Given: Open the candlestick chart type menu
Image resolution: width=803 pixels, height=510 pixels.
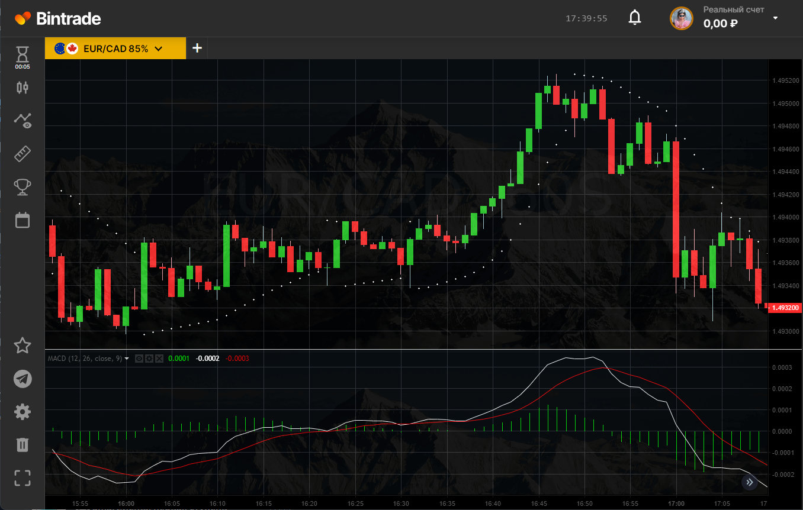Looking at the screenshot, I should click(23, 88).
